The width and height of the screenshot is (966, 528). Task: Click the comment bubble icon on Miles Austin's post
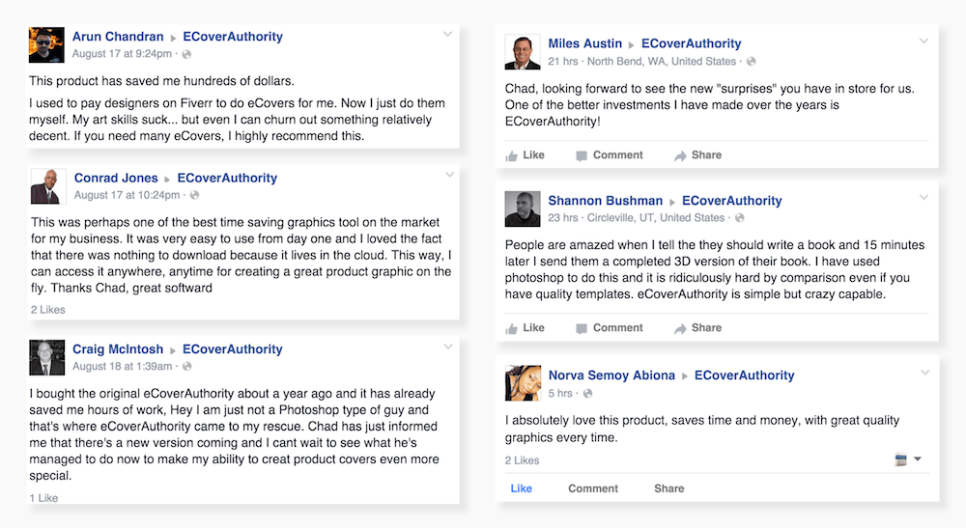pyautogui.click(x=582, y=155)
